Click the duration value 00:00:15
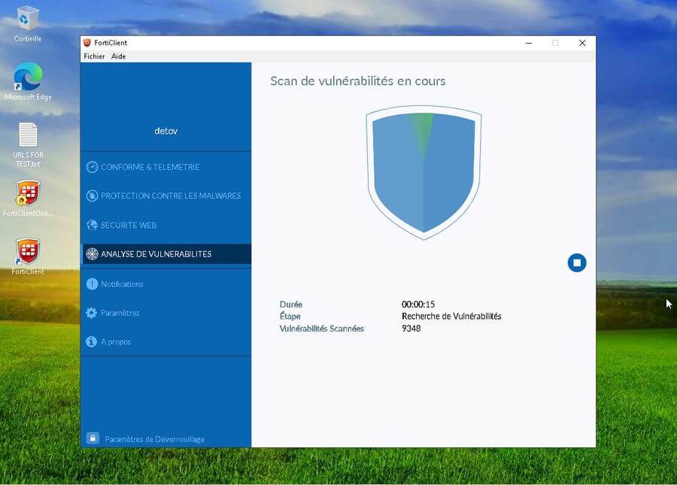 click(418, 305)
